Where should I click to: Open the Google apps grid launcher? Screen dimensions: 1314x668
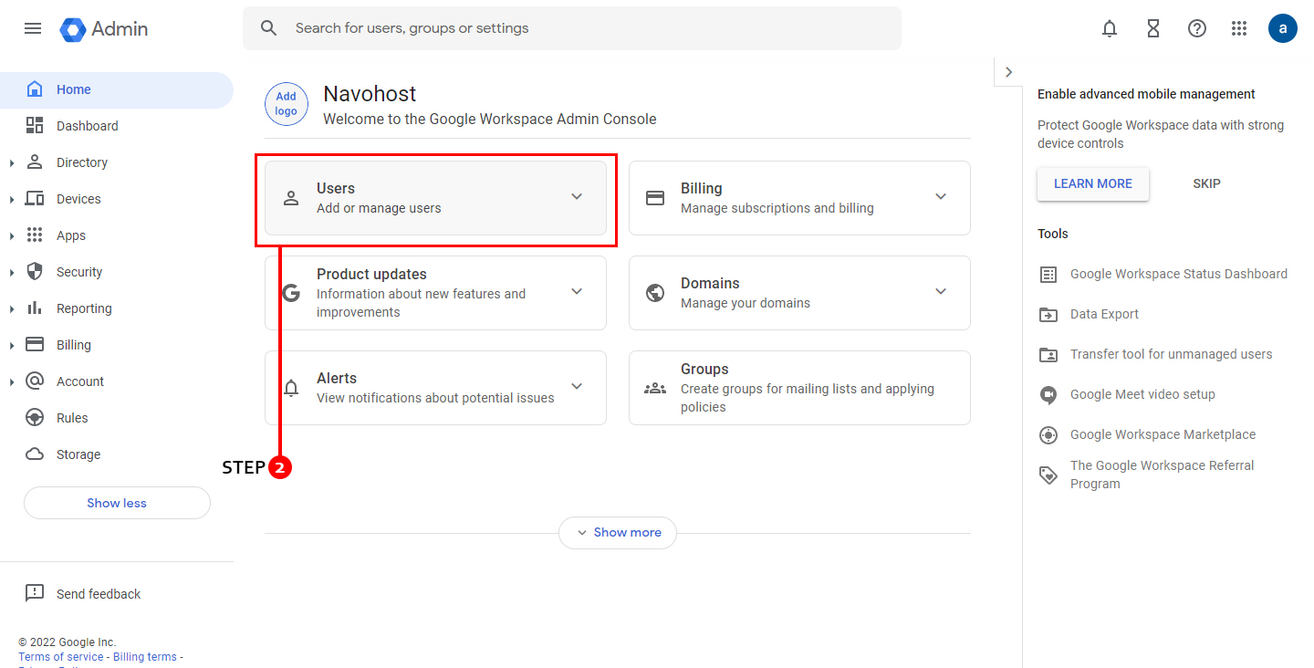[1239, 28]
